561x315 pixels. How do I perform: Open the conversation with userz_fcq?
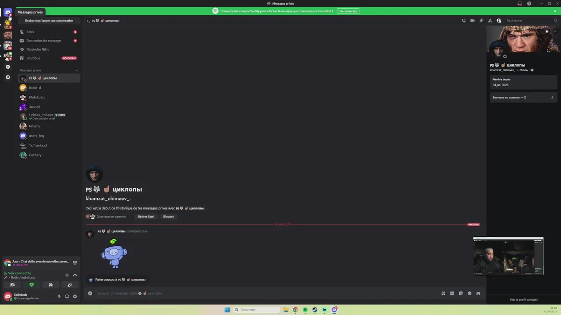pos(49,136)
